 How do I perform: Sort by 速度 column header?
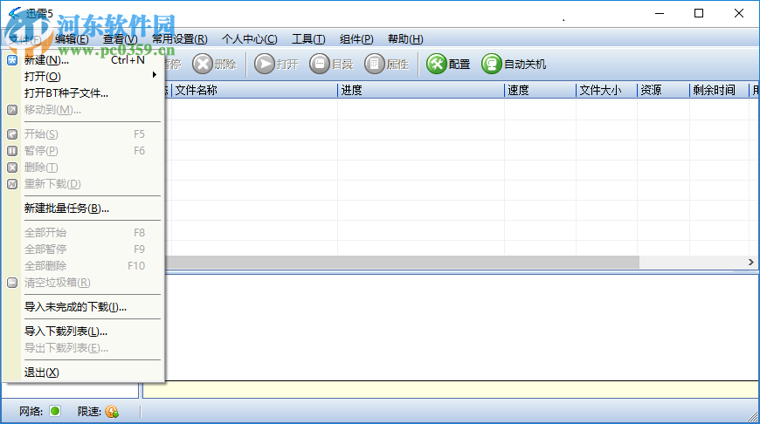click(540, 90)
